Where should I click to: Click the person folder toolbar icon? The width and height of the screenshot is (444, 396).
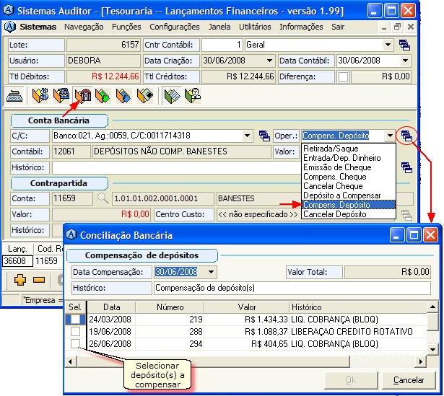[x=193, y=96]
